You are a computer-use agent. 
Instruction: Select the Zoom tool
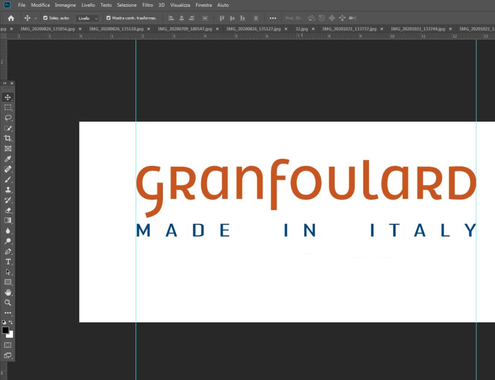click(x=8, y=303)
